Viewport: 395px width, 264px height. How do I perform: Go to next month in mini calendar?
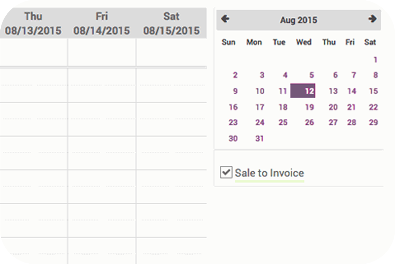tap(372, 19)
